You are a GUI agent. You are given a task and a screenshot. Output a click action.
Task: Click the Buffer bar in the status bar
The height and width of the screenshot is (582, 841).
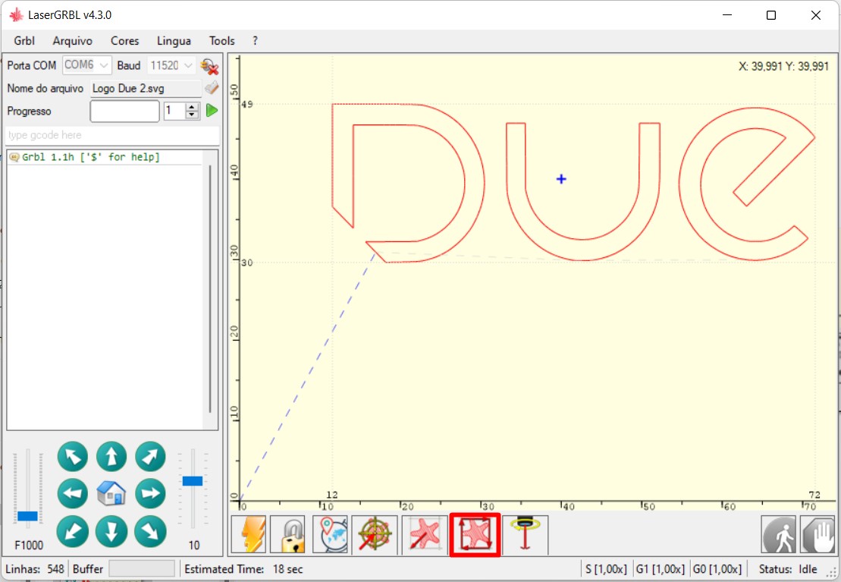142,568
